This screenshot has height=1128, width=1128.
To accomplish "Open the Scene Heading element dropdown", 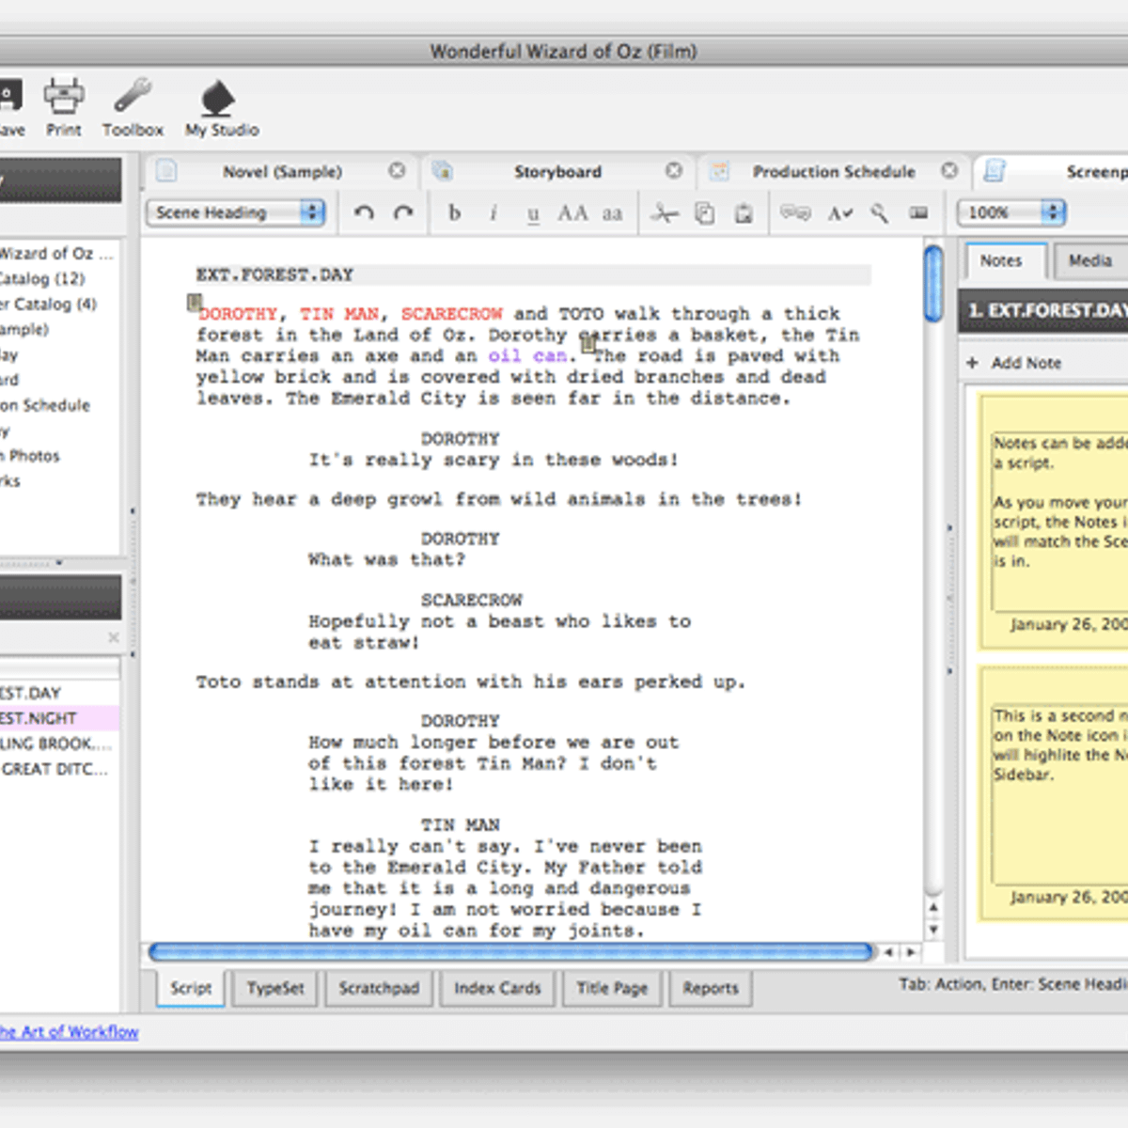I will click(236, 212).
